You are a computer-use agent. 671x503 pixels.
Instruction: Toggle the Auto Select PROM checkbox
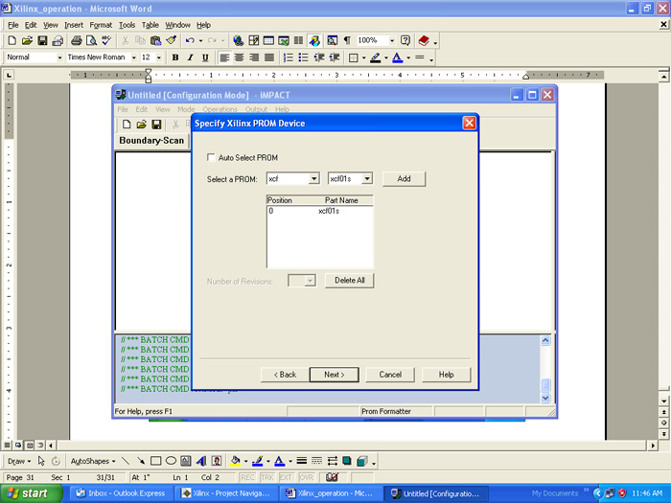(x=211, y=157)
